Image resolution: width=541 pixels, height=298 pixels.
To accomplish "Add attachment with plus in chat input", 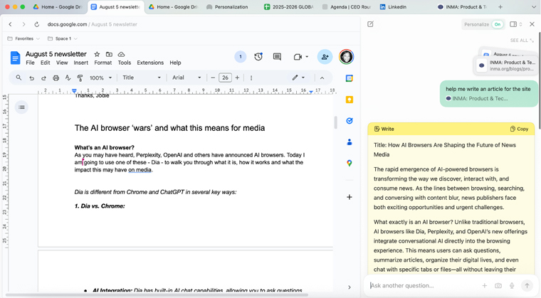I will [x=485, y=286].
